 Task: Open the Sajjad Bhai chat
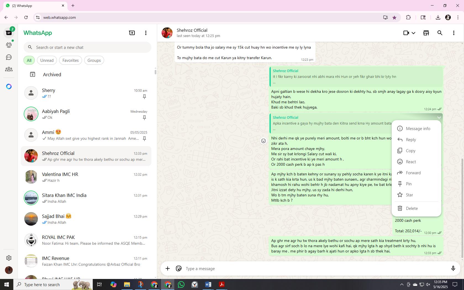point(86,219)
